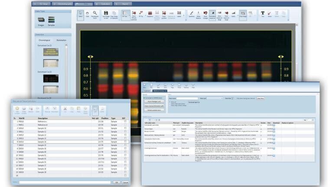The image size is (333, 187).
Task: Click the Clarify bars icon
Action: point(233,14)
